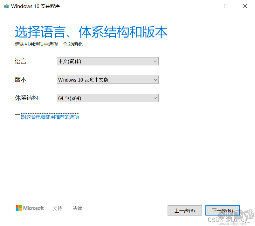Screen dimensions: 255x226
Task: Minimize the Windows 10 安装程序 window
Action: click(x=207, y=6)
